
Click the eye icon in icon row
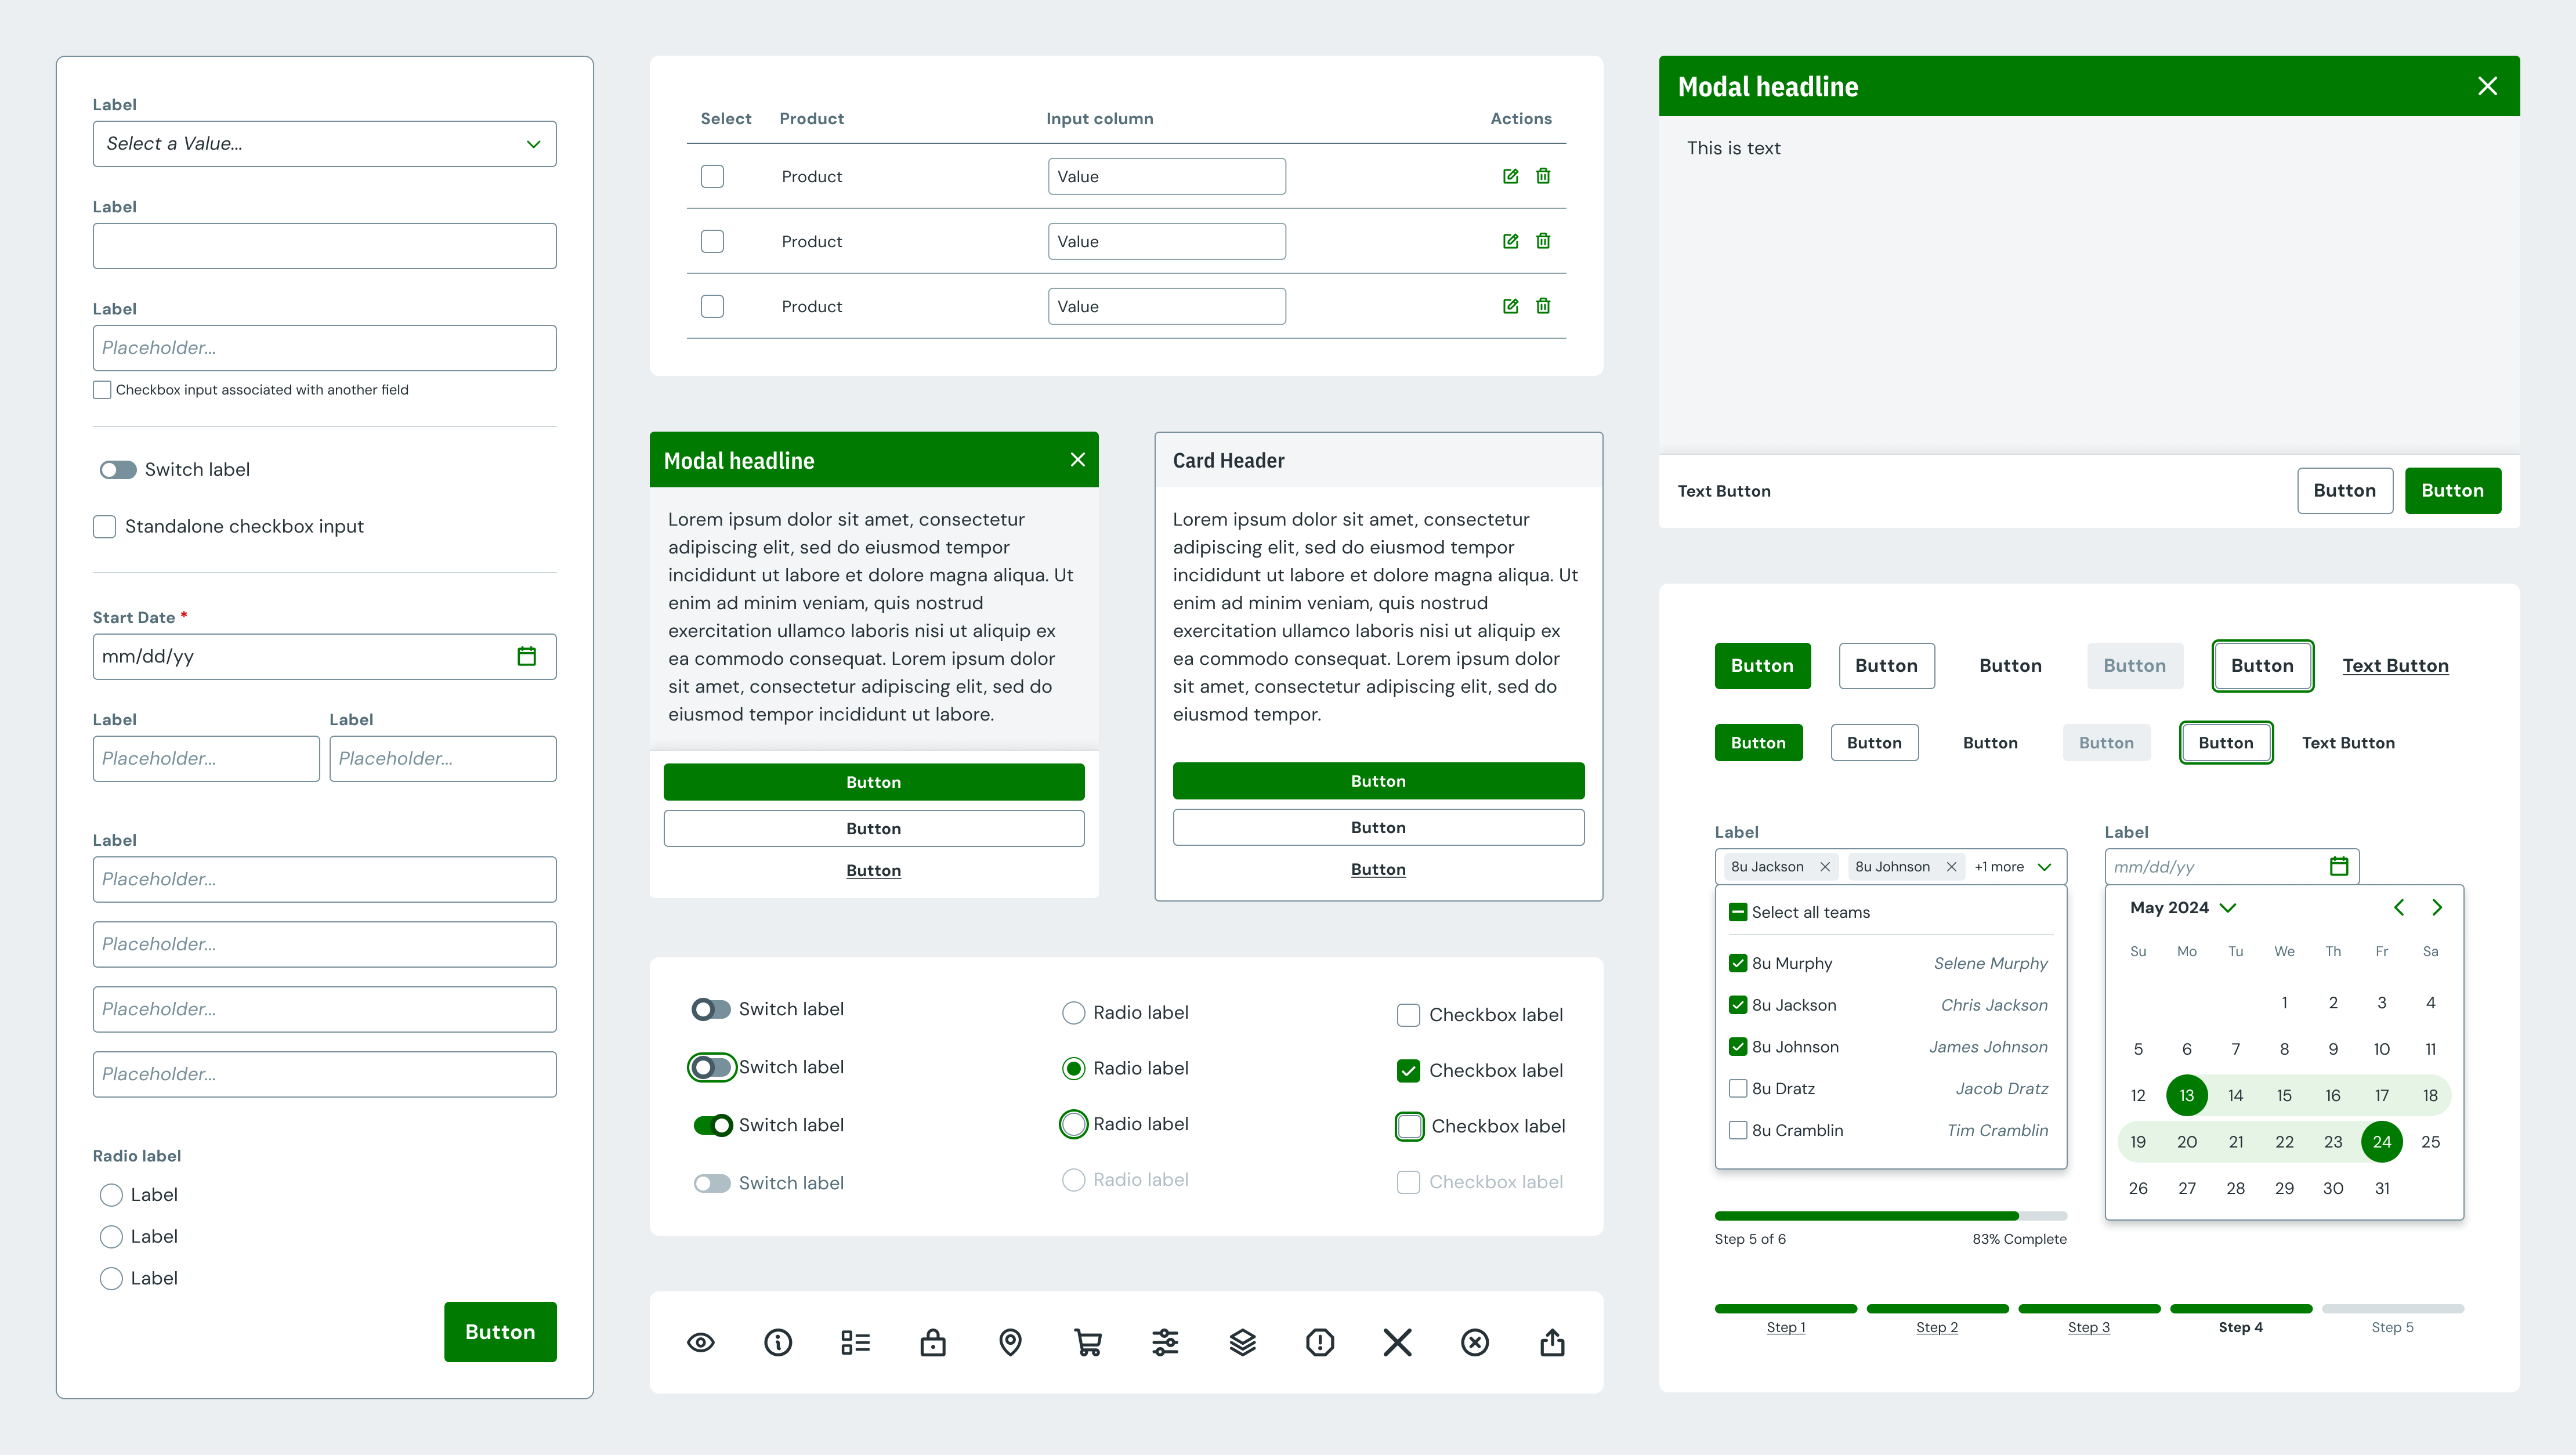tap(700, 1342)
